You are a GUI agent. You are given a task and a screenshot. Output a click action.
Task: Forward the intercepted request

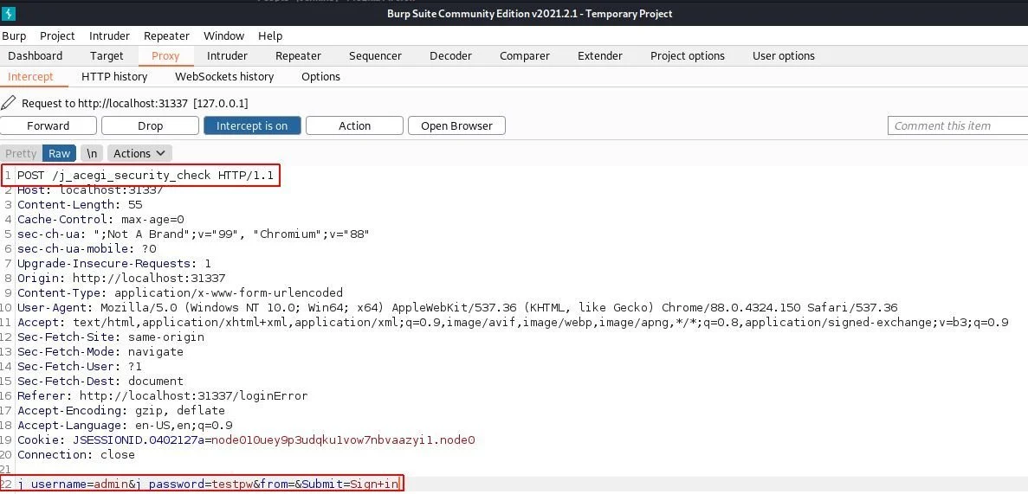point(48,125)
